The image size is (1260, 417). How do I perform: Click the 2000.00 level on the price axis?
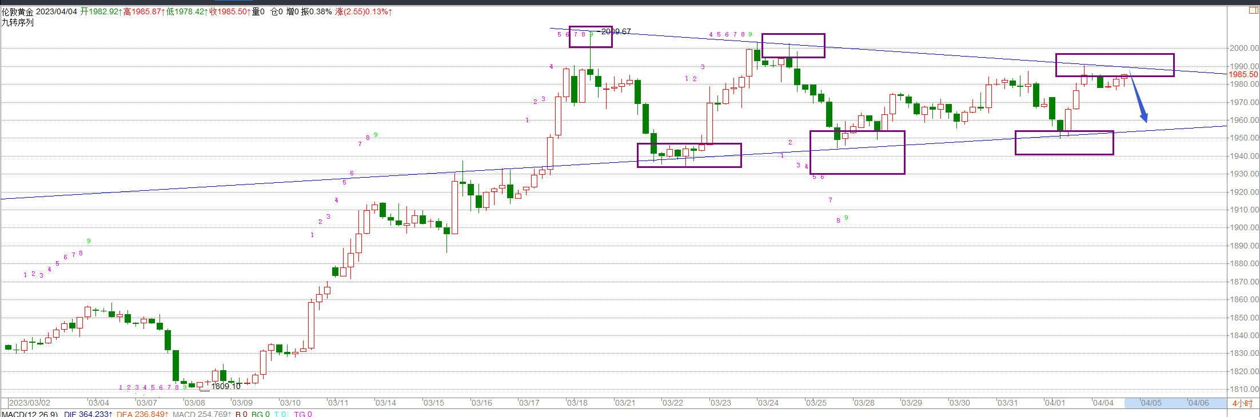point(1244,48)
